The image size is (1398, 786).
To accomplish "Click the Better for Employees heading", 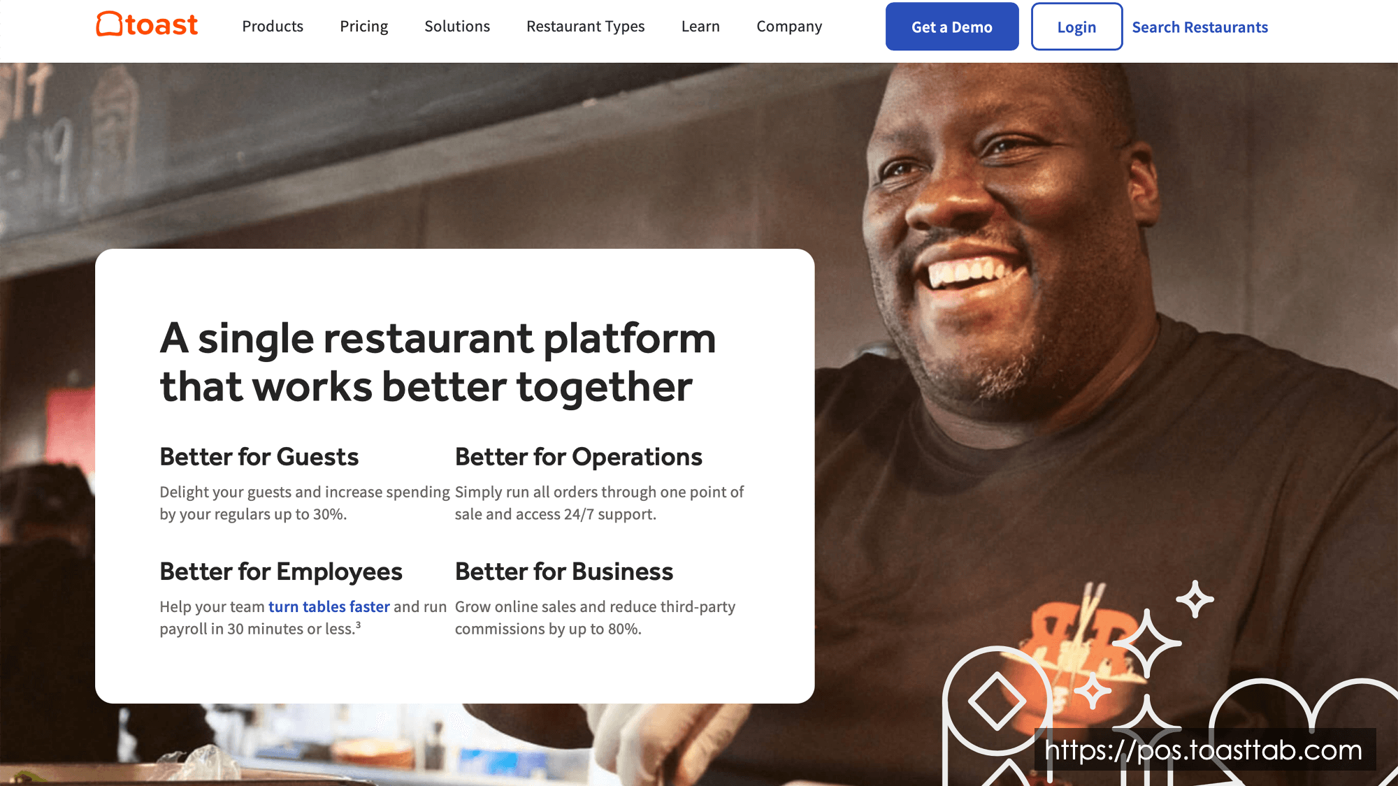I will 280,572.
